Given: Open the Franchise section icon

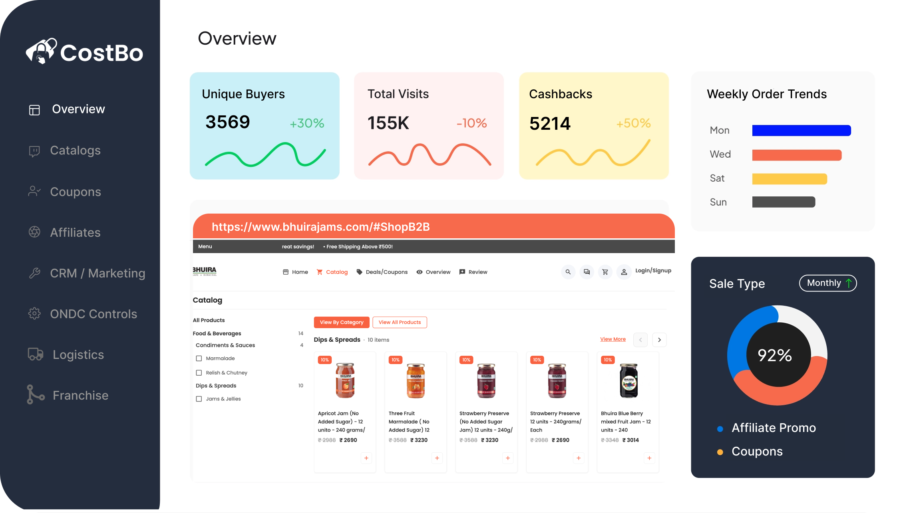Looking at the screenshot, I should (36, 395).
